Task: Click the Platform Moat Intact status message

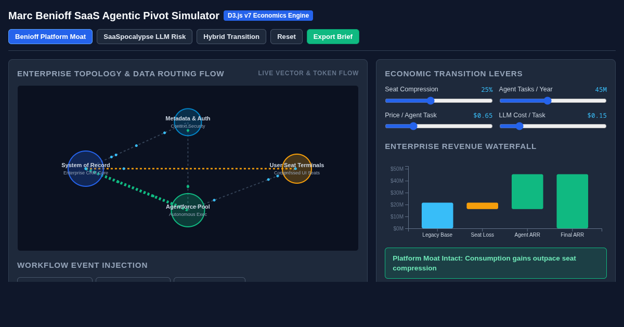Action: coord(496,263)
